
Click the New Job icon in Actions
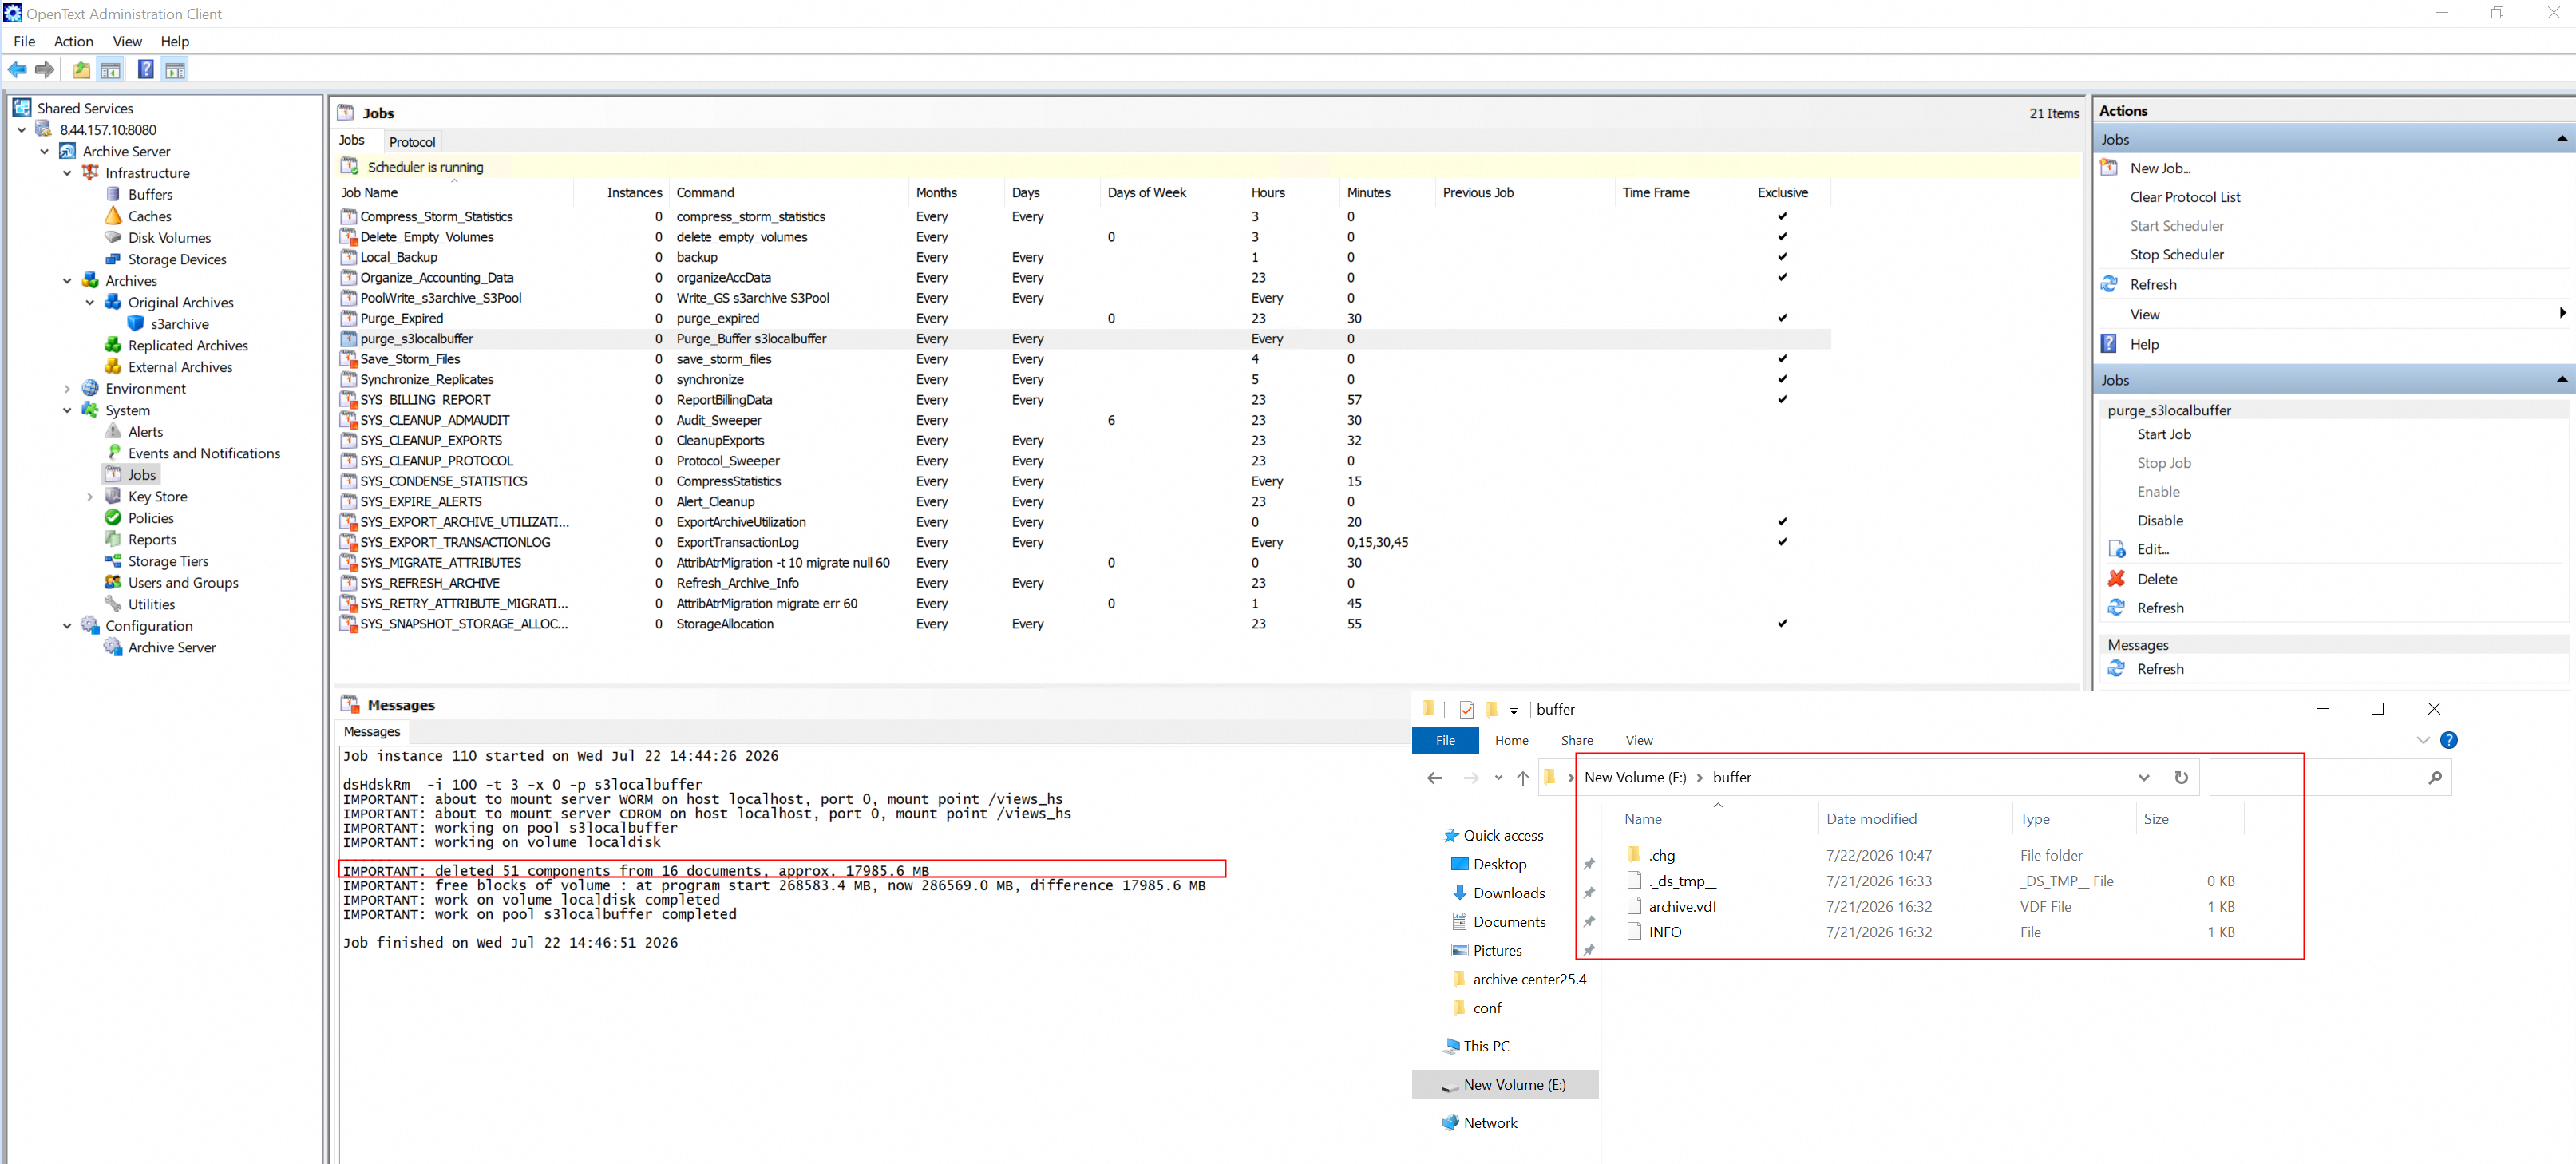tap(2109, 168)
